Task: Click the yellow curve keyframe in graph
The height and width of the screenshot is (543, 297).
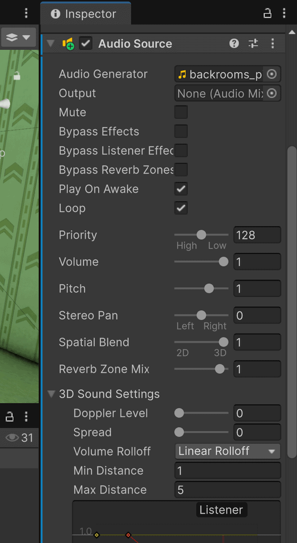Action: coord(97,535)
